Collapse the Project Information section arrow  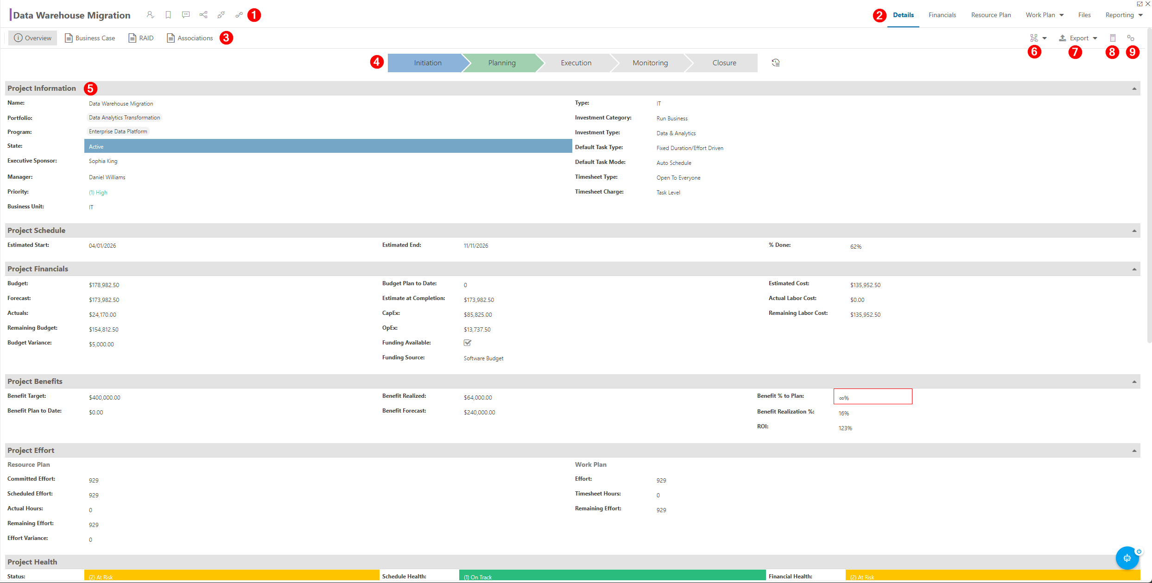pyautogui.click(x=1134, y=88)
